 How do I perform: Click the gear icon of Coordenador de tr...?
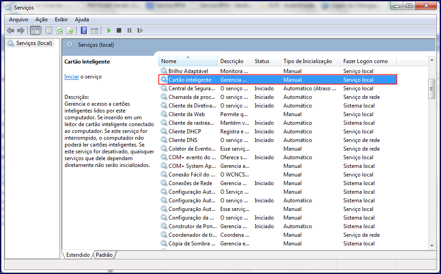pos(164,235)
